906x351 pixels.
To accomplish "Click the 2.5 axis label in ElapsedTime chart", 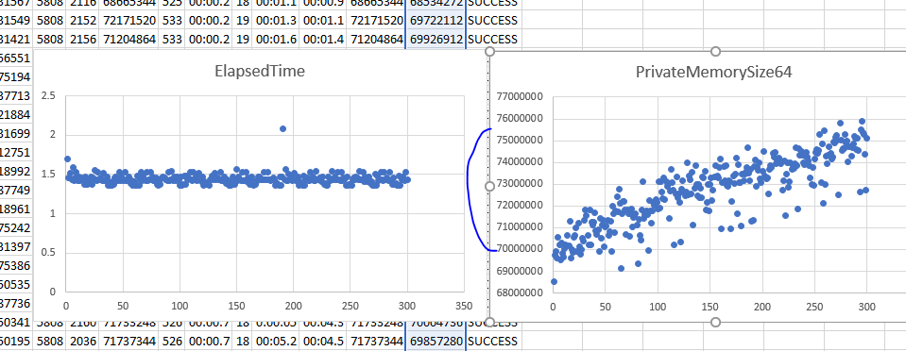I will point(48,95).
